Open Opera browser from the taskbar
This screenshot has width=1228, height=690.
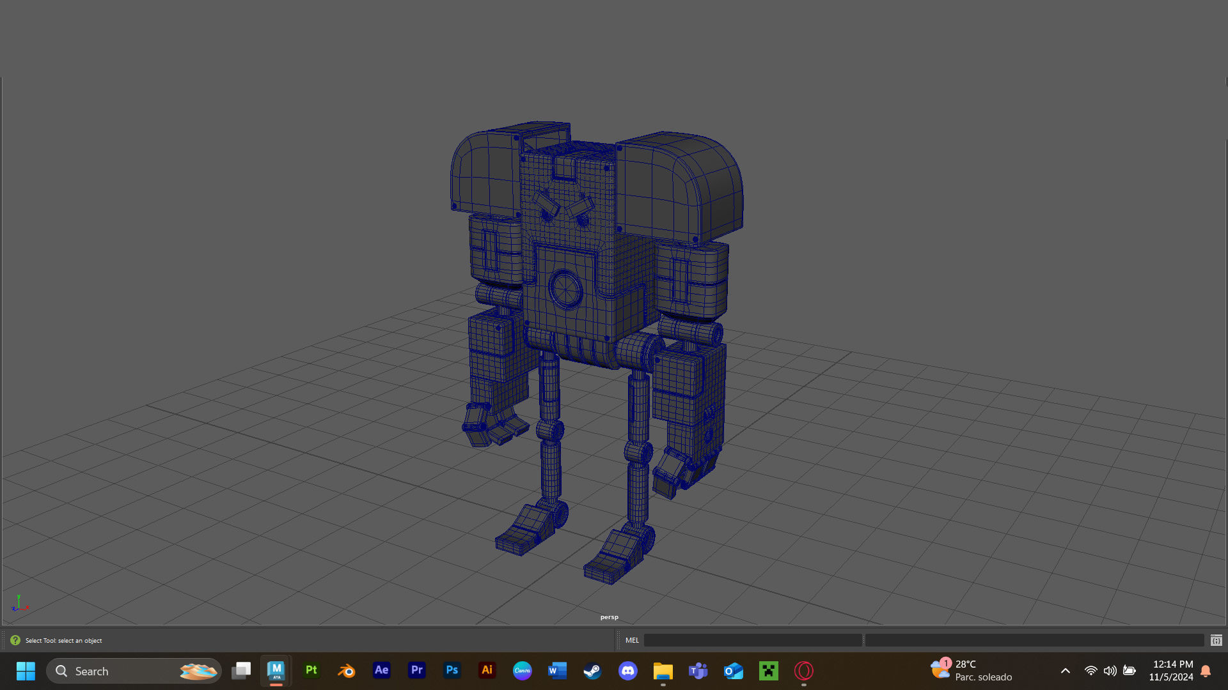point(804,671)
